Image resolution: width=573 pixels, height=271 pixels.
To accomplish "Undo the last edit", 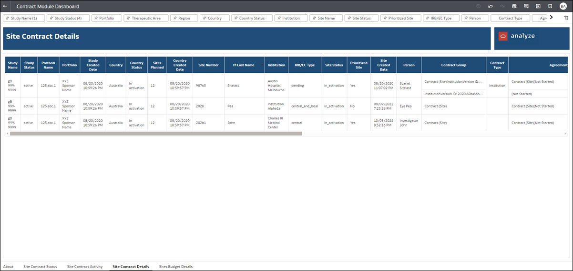I will pyautogui.click(x=491, y=7).
